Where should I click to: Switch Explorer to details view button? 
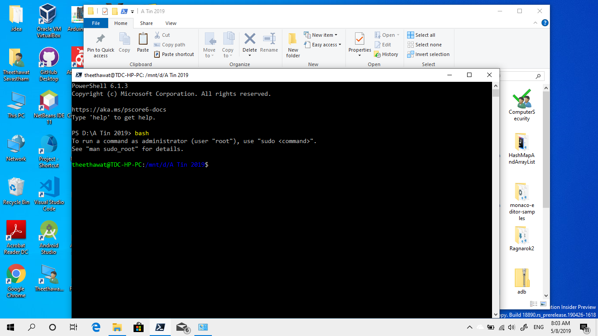pos(534,304)
